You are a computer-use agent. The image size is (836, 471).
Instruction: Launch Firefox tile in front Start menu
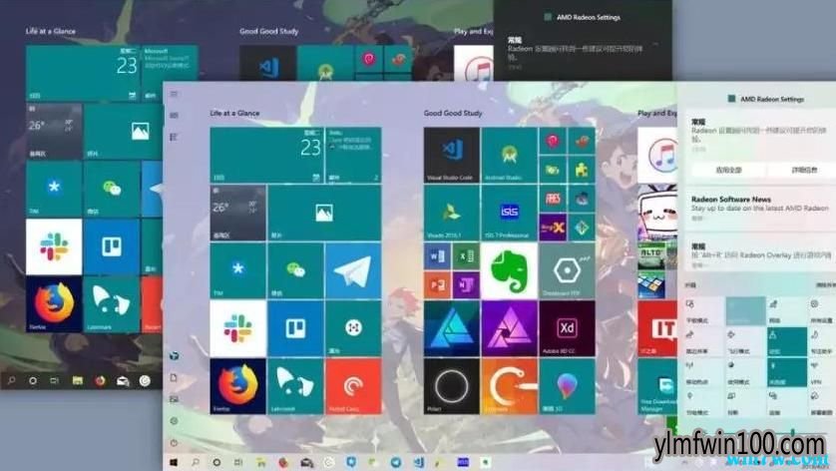237,386
